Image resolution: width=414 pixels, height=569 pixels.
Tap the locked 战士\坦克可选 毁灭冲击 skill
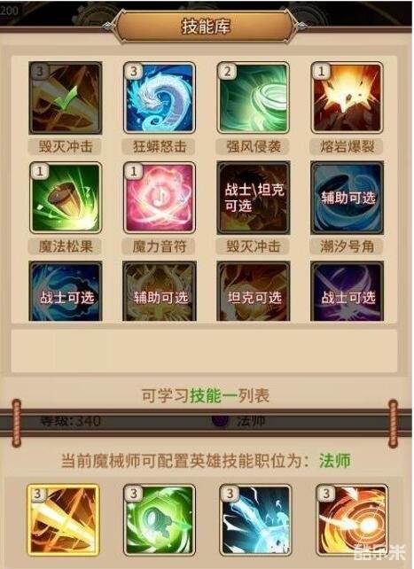click(x=254, y=198)
